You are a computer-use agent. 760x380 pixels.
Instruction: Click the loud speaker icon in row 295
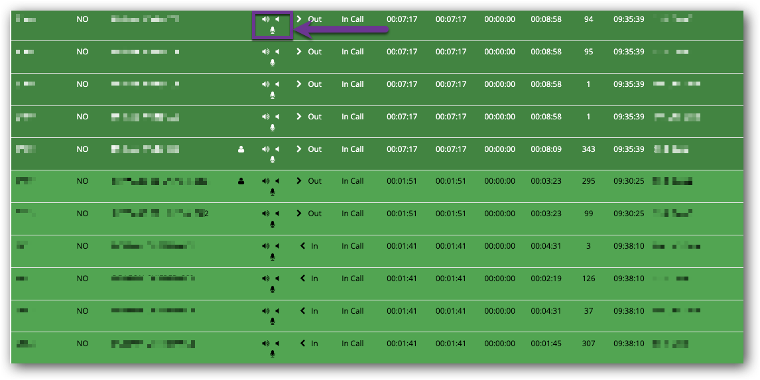pos(265,181)
